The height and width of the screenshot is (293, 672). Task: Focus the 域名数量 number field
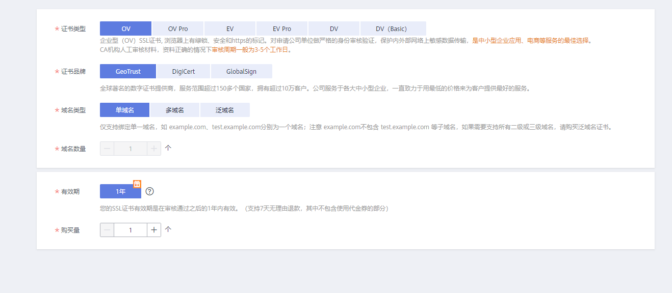[131, 149]
